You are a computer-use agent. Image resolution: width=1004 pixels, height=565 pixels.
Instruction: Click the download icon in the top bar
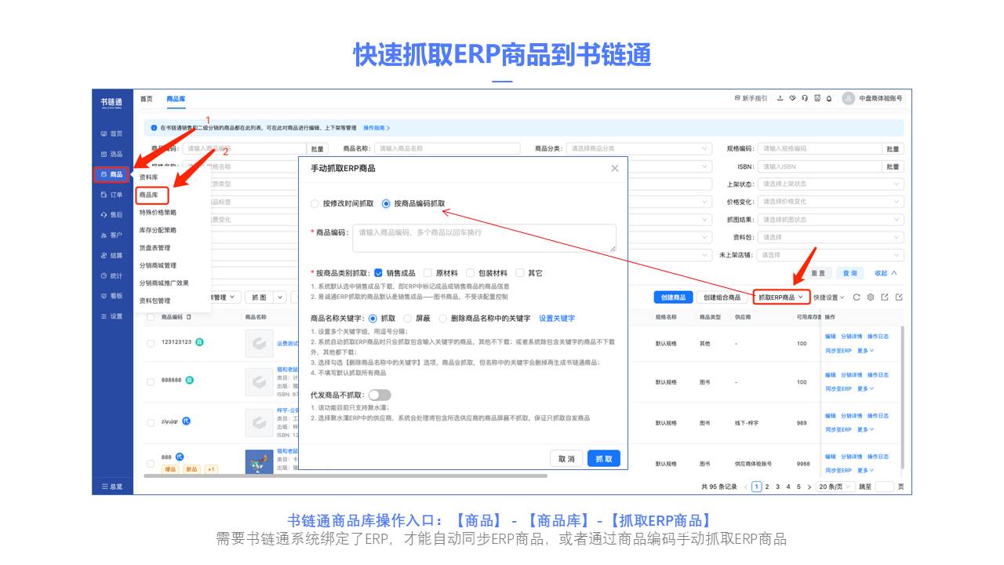780,99
